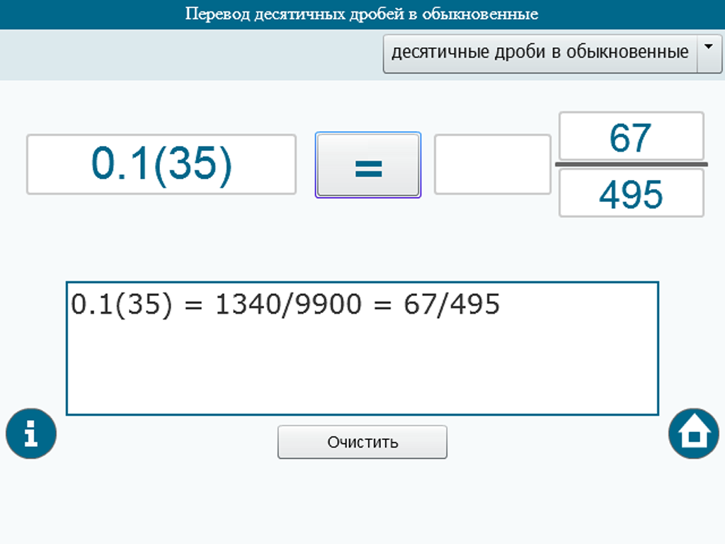
Task: Click the denominator field showing 495
Action: (x=631, y=193)
